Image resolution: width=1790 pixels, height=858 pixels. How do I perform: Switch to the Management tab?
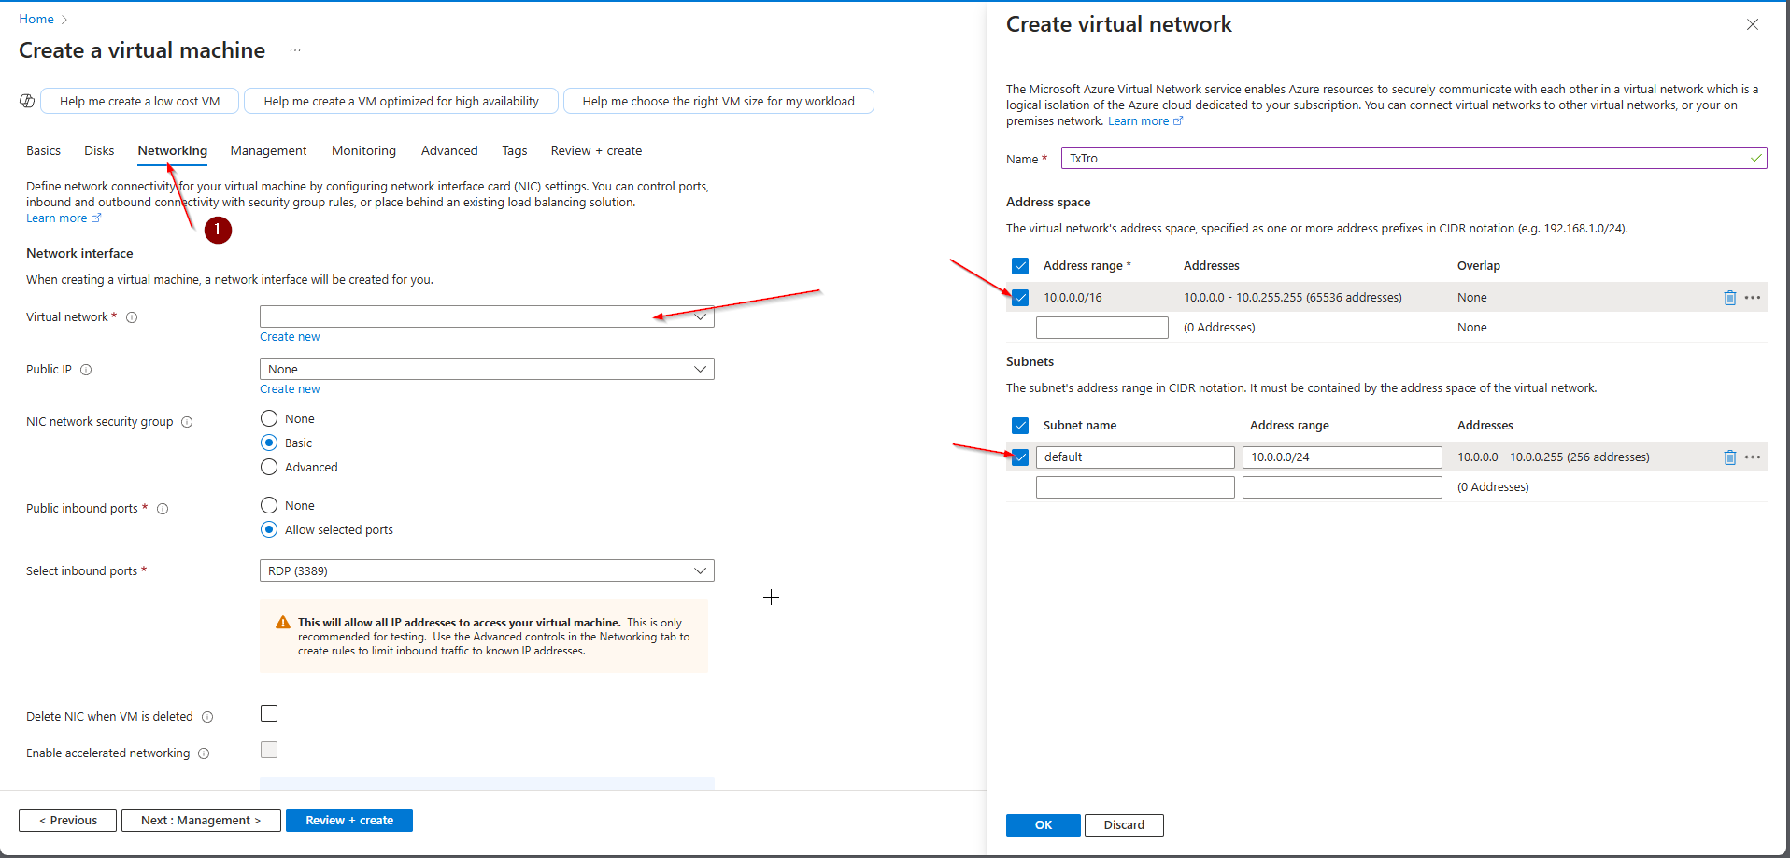268,150
